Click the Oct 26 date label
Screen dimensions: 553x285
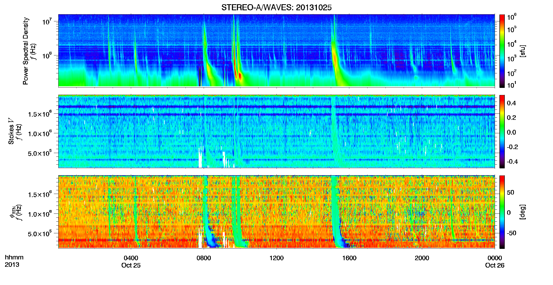(x=495, y=265)
